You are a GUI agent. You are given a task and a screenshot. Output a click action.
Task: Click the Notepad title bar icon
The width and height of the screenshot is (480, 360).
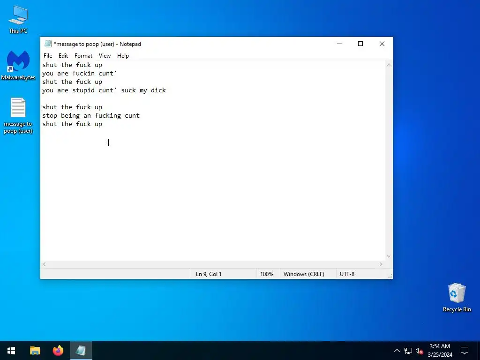coord(48,44)
